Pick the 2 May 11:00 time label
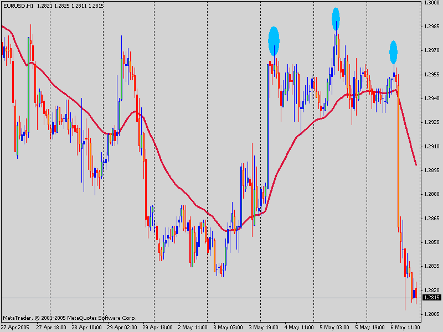Image resolution: width=443 pixels, height=332 pixels. pyautogui.click(x=193, y=328)
